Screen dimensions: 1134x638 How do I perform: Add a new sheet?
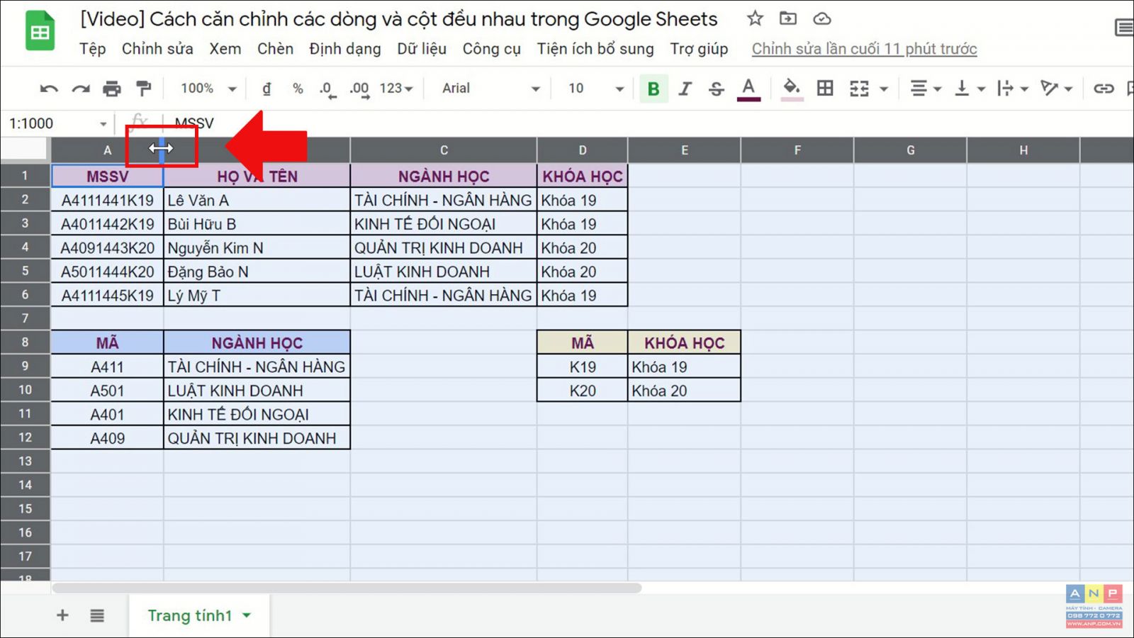pos(62,615)
